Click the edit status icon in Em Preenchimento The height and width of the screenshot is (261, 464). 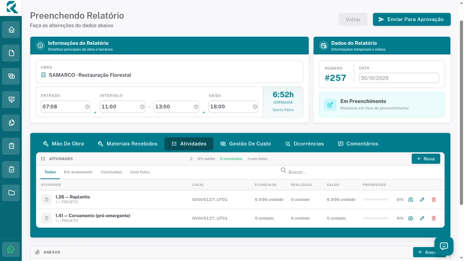coord(330,104)
